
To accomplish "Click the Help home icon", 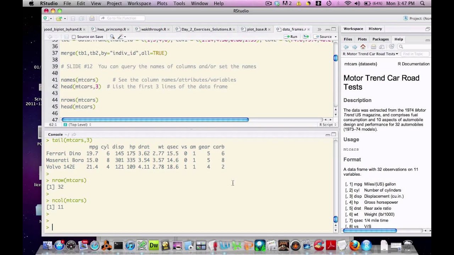I will 363,47.
